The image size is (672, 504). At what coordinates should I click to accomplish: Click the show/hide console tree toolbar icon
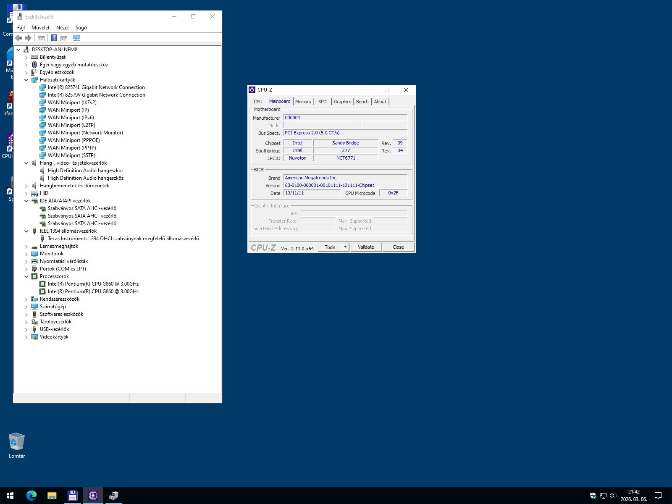point(41,38)
